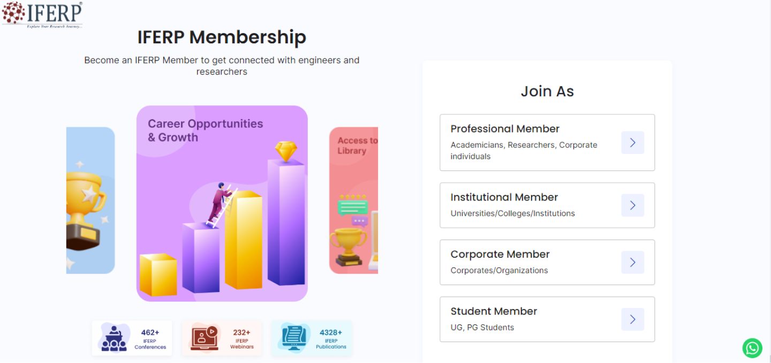This screenshot has width=771, height=363.
Task: Click the gold diamond on the chart
Action: coord(286,151)
